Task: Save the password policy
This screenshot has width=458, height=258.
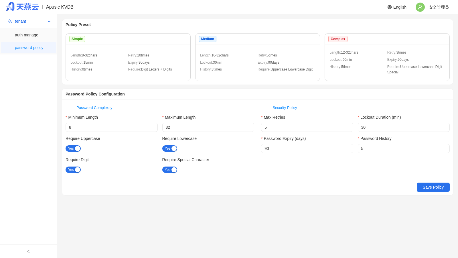Action: click(x=433, y=187)
